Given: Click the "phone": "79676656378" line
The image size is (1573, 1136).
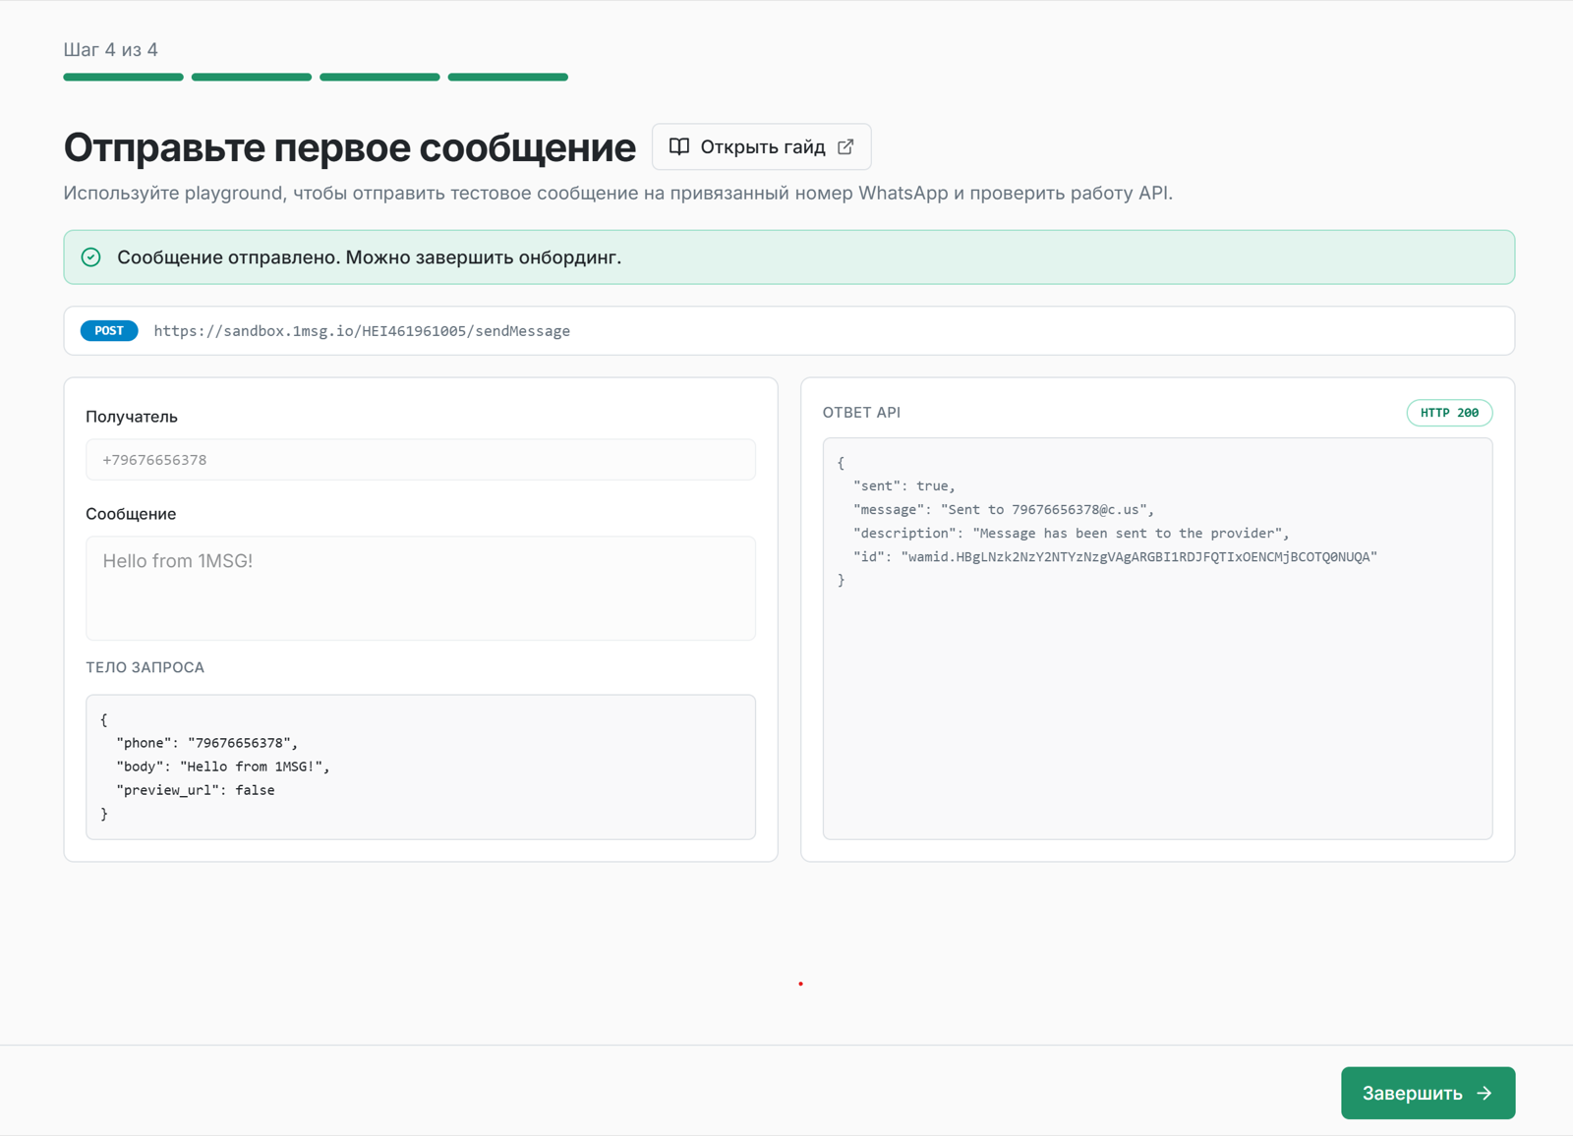Looking at the screenshot, I should (206, 743).
